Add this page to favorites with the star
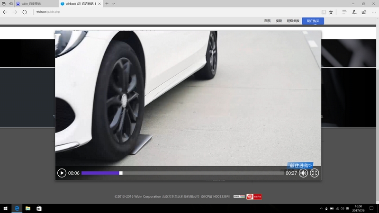 pyautogui.click(x=331, y=12)
